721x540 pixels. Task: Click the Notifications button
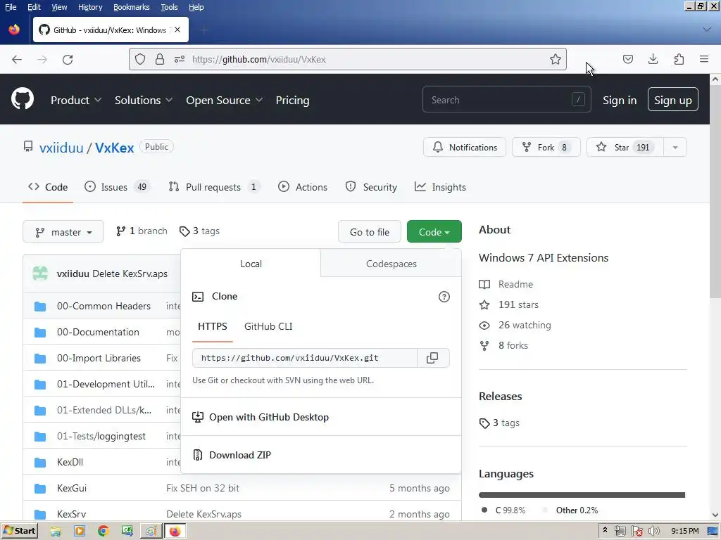click(465, 148)
